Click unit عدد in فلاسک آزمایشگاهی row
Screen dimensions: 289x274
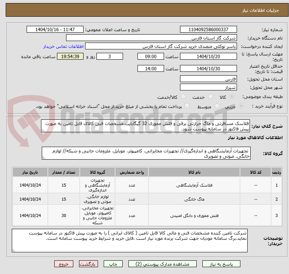point(132,185)
